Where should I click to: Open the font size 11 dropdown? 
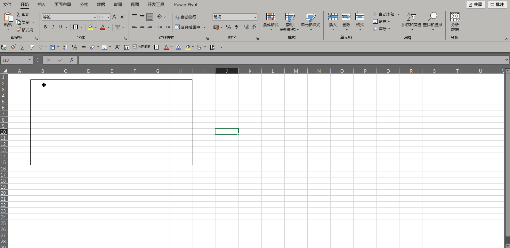tap(108, 17)
